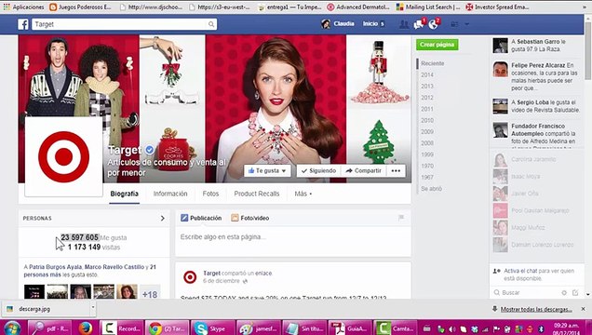Image resolution: width=592 pixels, height=335 pixels.
Task: Open the GuiaA PDF taskbar item
Action: (350, 328)
